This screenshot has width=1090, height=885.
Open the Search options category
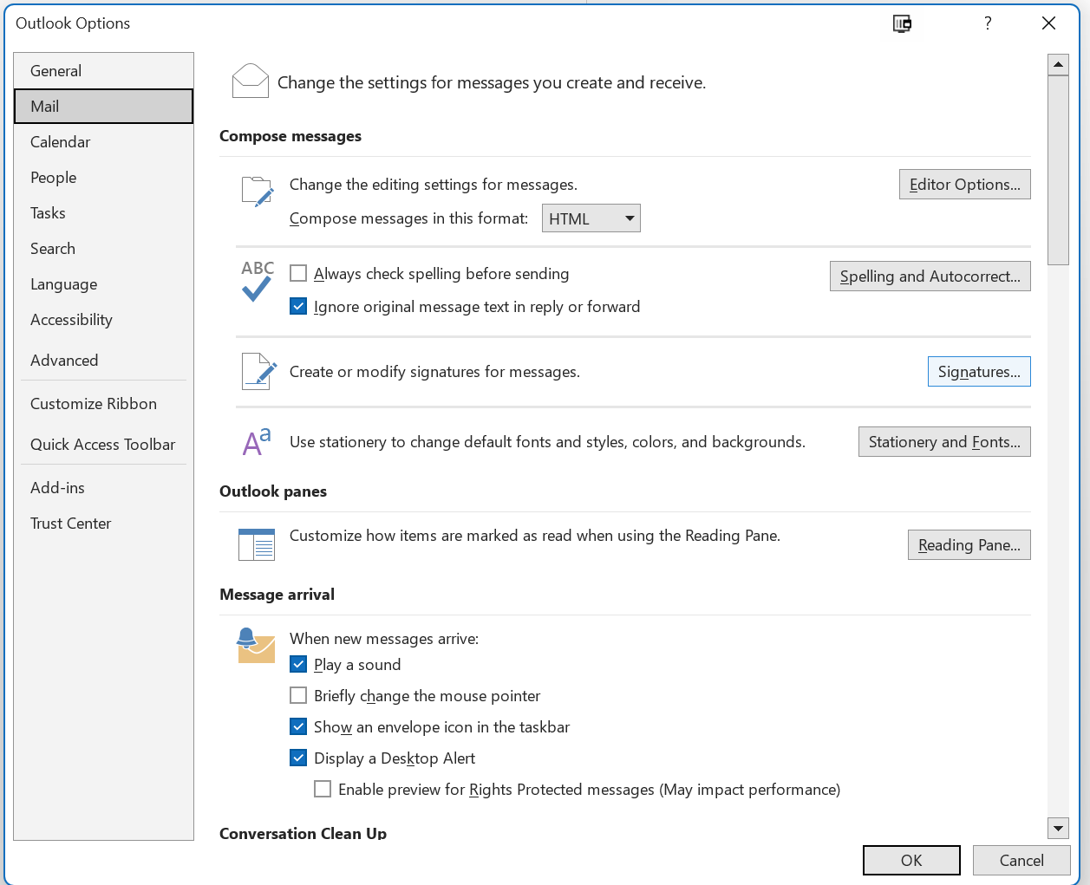pos(103,249)
